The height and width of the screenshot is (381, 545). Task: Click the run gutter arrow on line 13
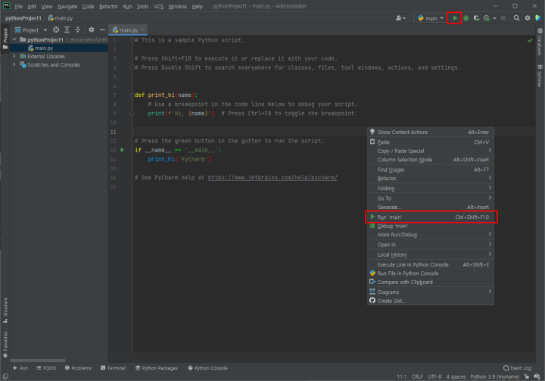[123, 150]
